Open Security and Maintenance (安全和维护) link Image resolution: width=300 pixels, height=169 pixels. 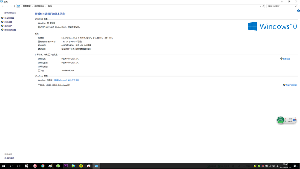tap(9, 159)
